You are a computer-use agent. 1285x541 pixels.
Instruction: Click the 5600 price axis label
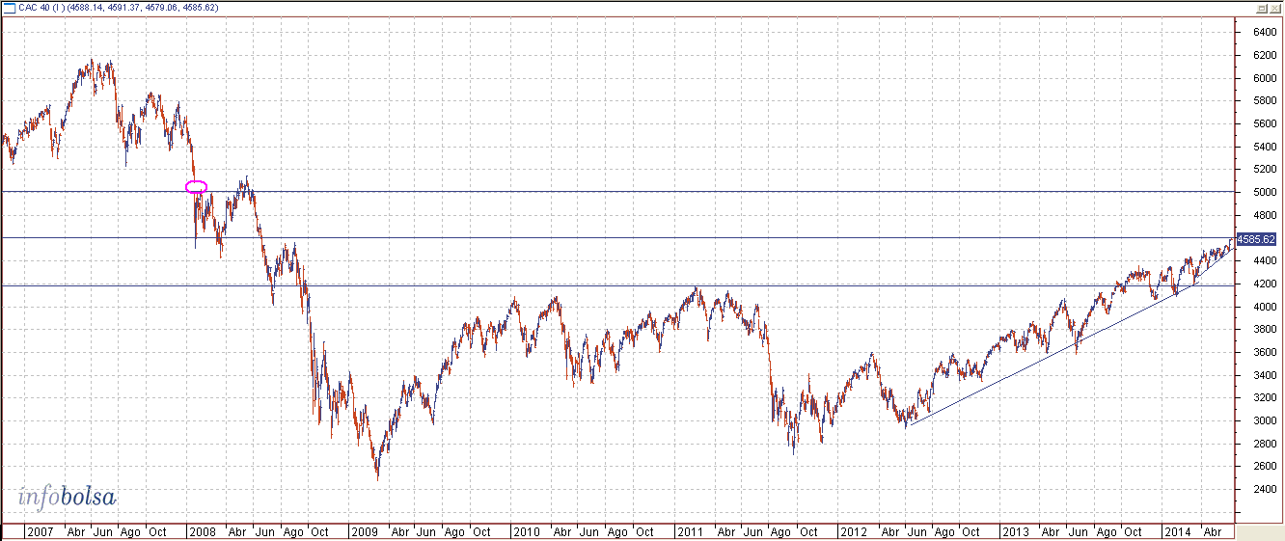(x=1264, y=123)
